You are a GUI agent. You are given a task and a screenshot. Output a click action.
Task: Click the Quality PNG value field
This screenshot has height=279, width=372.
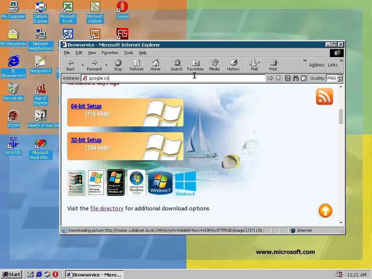[x=332, y=78]
